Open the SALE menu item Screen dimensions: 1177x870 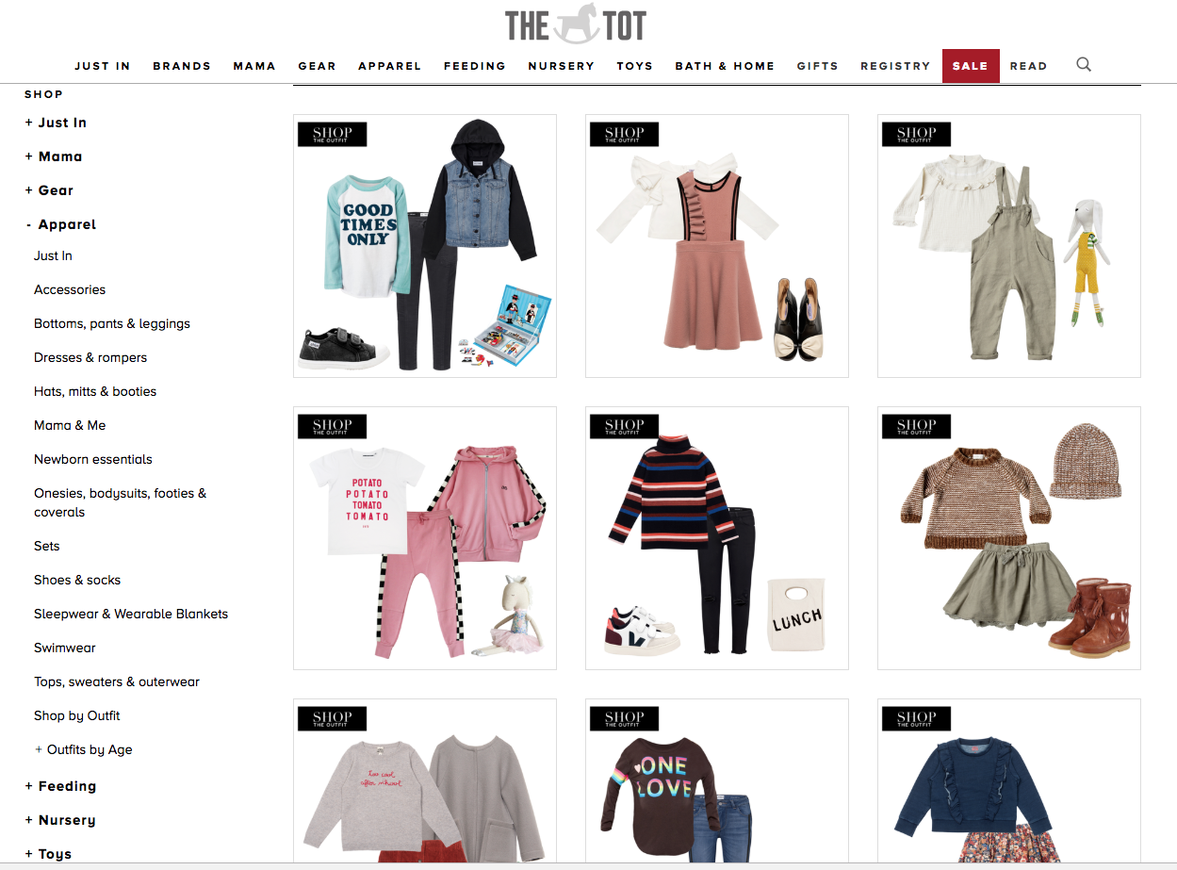[x=971, y=66]
